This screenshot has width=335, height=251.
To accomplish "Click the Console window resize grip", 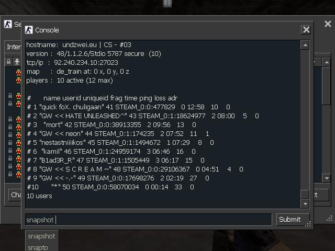I will pyautogui.click(x=308, y=224).
